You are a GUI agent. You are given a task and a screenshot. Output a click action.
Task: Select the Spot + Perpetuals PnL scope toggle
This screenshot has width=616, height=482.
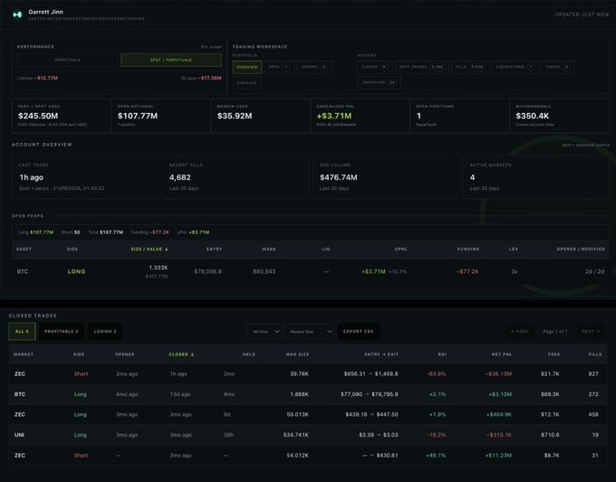tap(171, 60)
